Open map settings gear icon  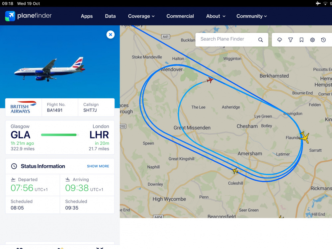coord(312,40)
